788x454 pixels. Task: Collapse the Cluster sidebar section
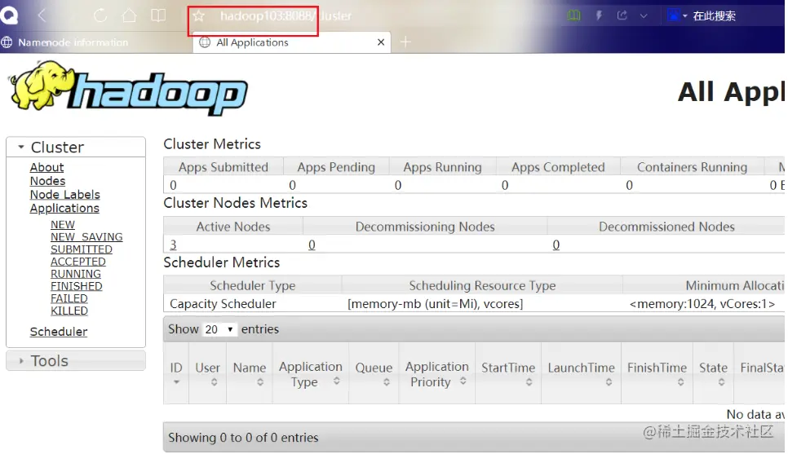75,148
